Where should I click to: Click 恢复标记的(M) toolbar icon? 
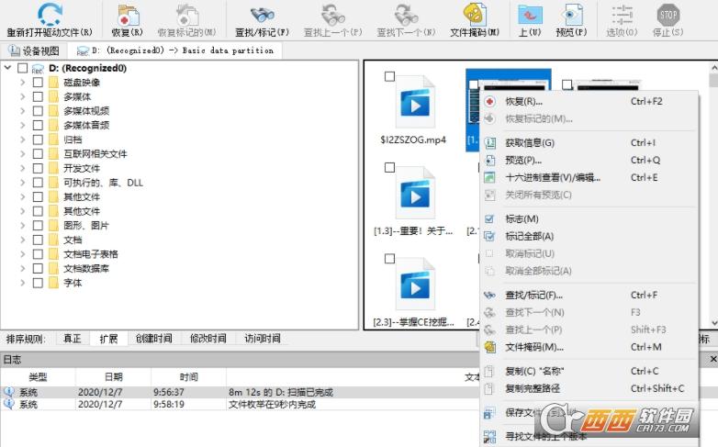(186, 15)
